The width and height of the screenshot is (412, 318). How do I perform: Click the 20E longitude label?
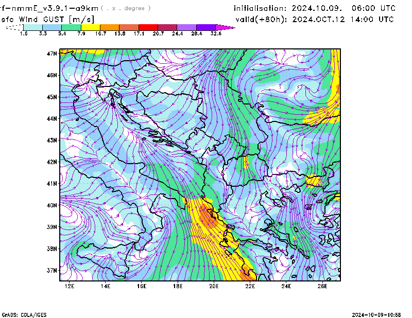click(214, 286)
